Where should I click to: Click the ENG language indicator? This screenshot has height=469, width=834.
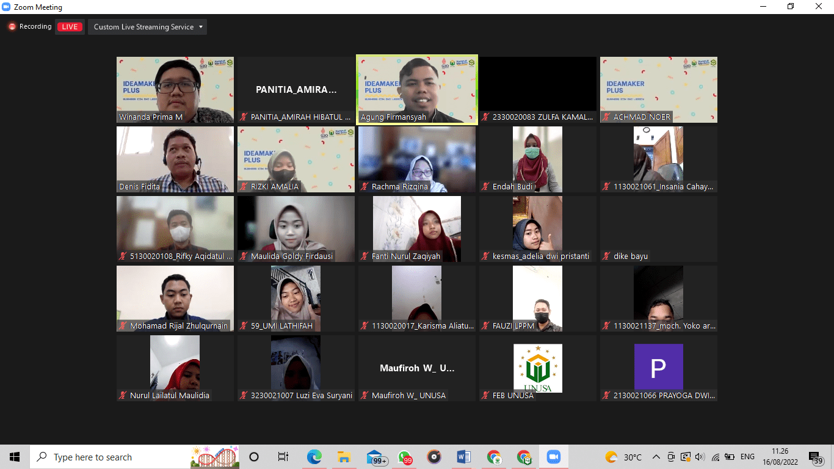[x=747, y=457]
